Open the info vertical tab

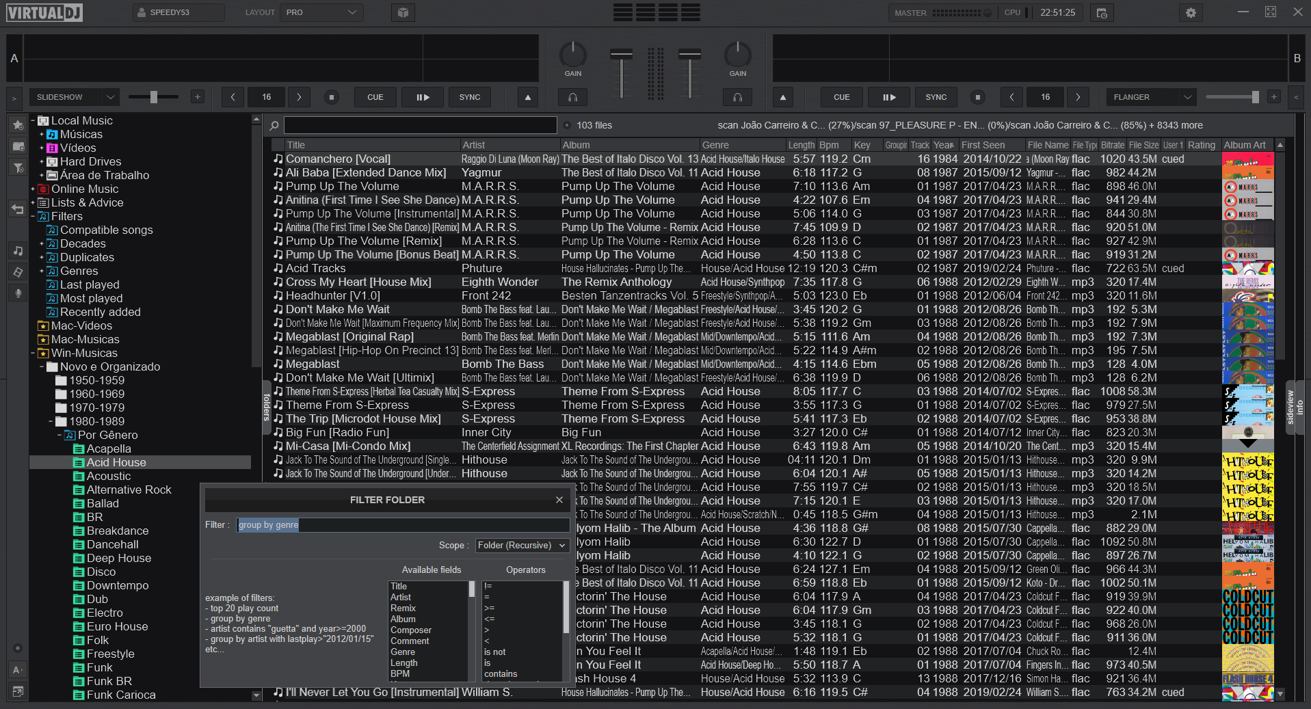pos(1300,407)
